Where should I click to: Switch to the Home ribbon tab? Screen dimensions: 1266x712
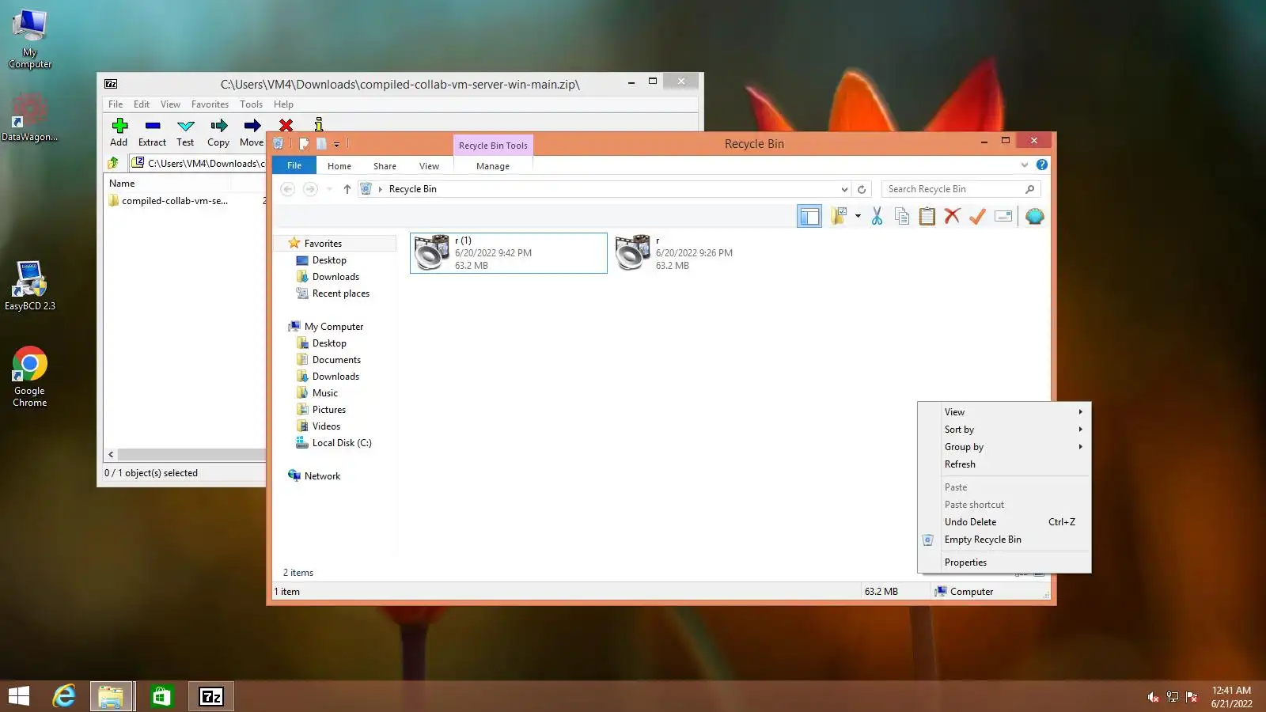tap(339, 166)
